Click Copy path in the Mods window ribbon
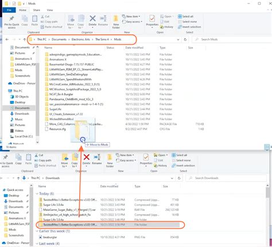 click(49, 22)
